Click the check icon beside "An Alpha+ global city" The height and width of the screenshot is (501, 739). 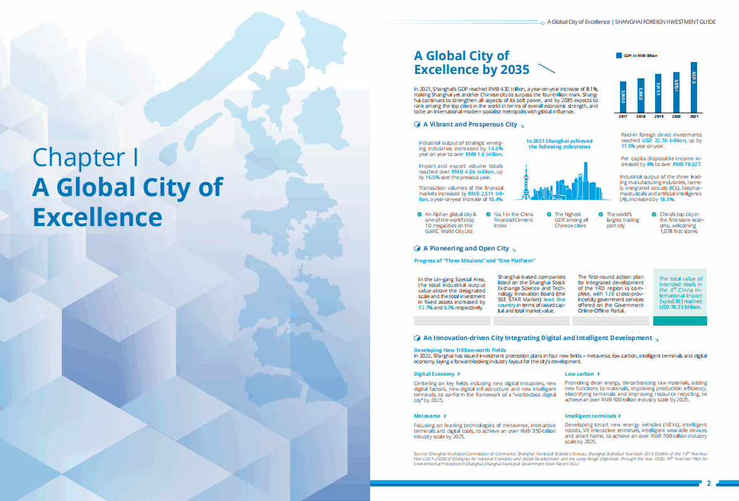pyautogui.click(x=420, y=214)
